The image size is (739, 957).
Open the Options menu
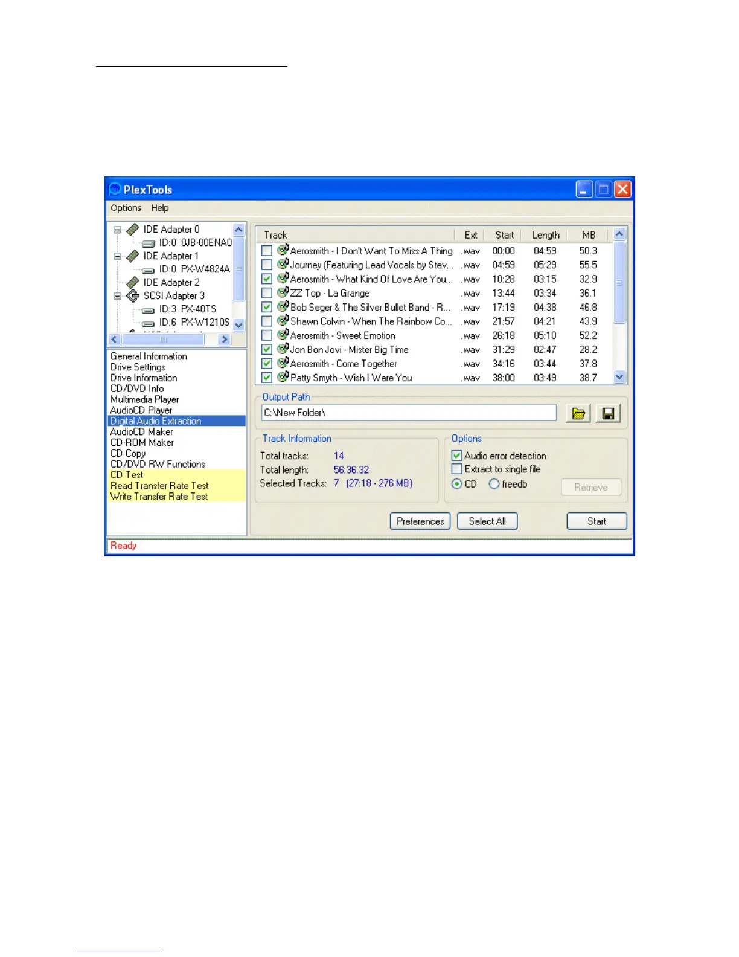point(126,208)
